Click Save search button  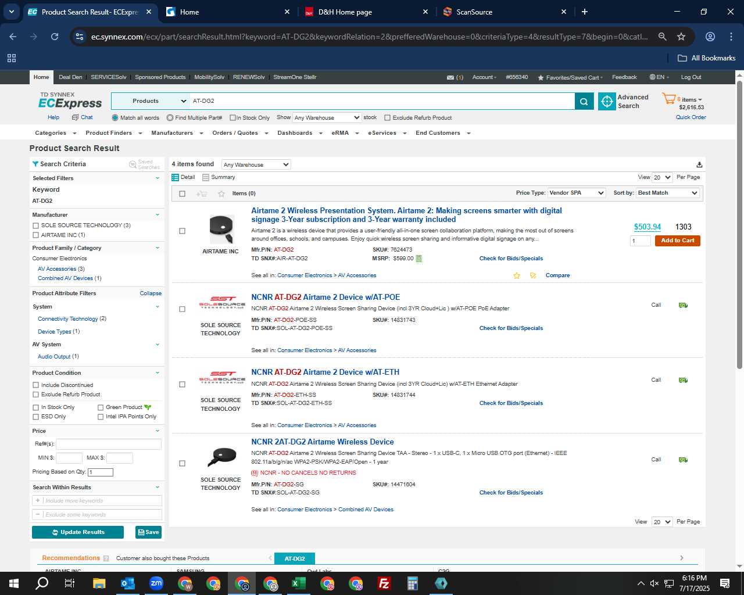[x=148, y=532]
